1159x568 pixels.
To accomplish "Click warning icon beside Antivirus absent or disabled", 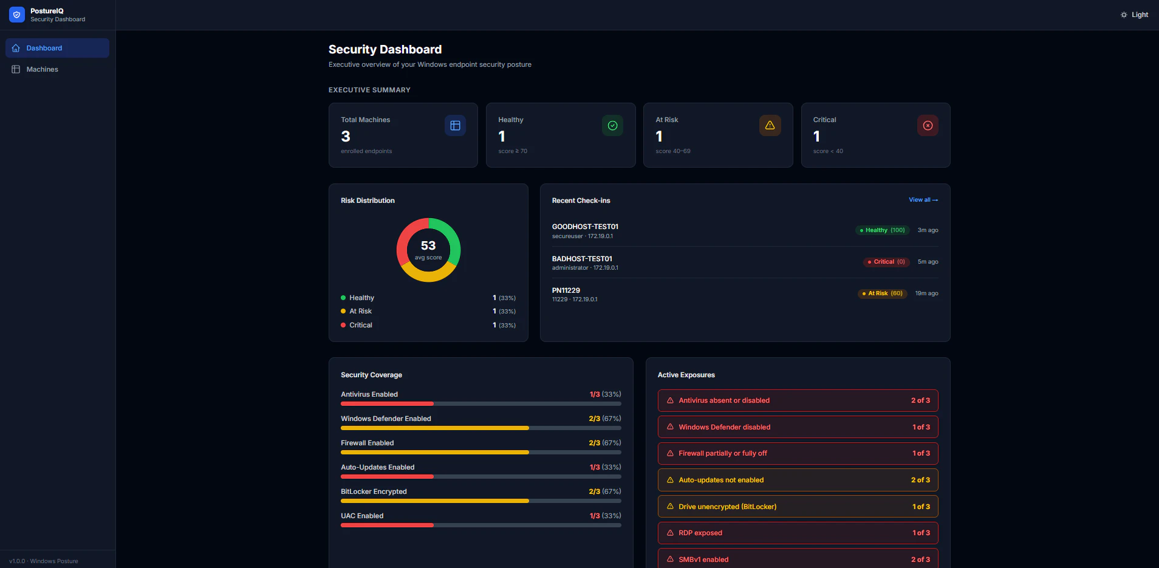I will click(x=670, y=400).
